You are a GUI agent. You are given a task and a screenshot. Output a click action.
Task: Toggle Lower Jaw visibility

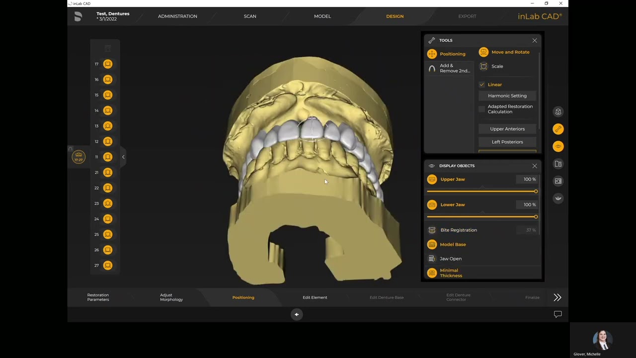click(432, 205)
